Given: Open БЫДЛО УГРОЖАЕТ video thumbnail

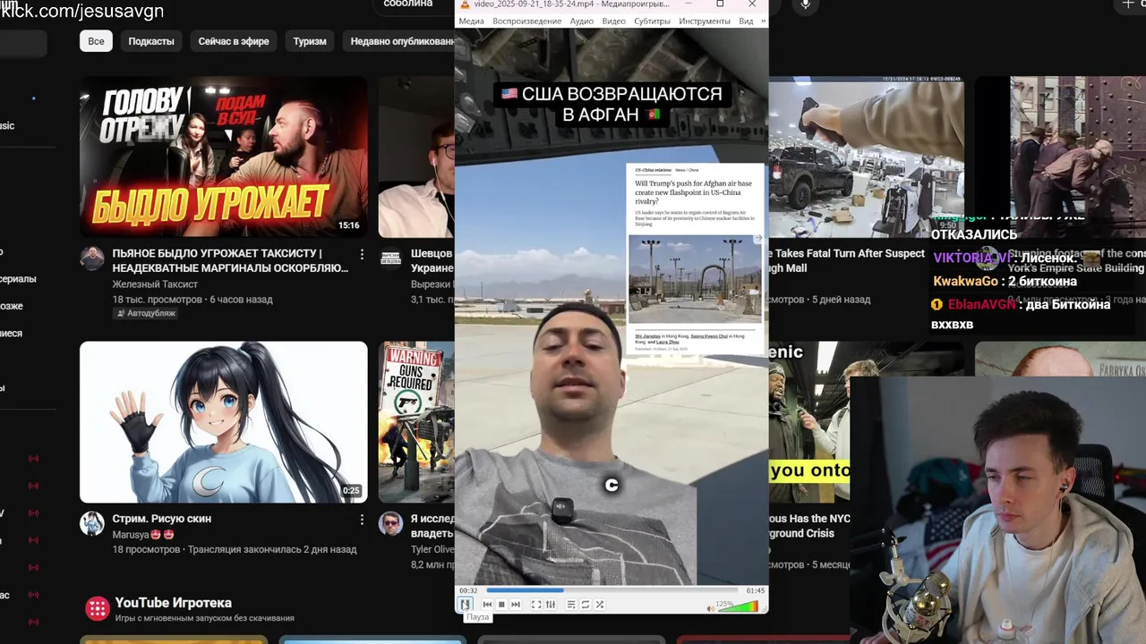Looking at the screenshot, I should point(224,157).
